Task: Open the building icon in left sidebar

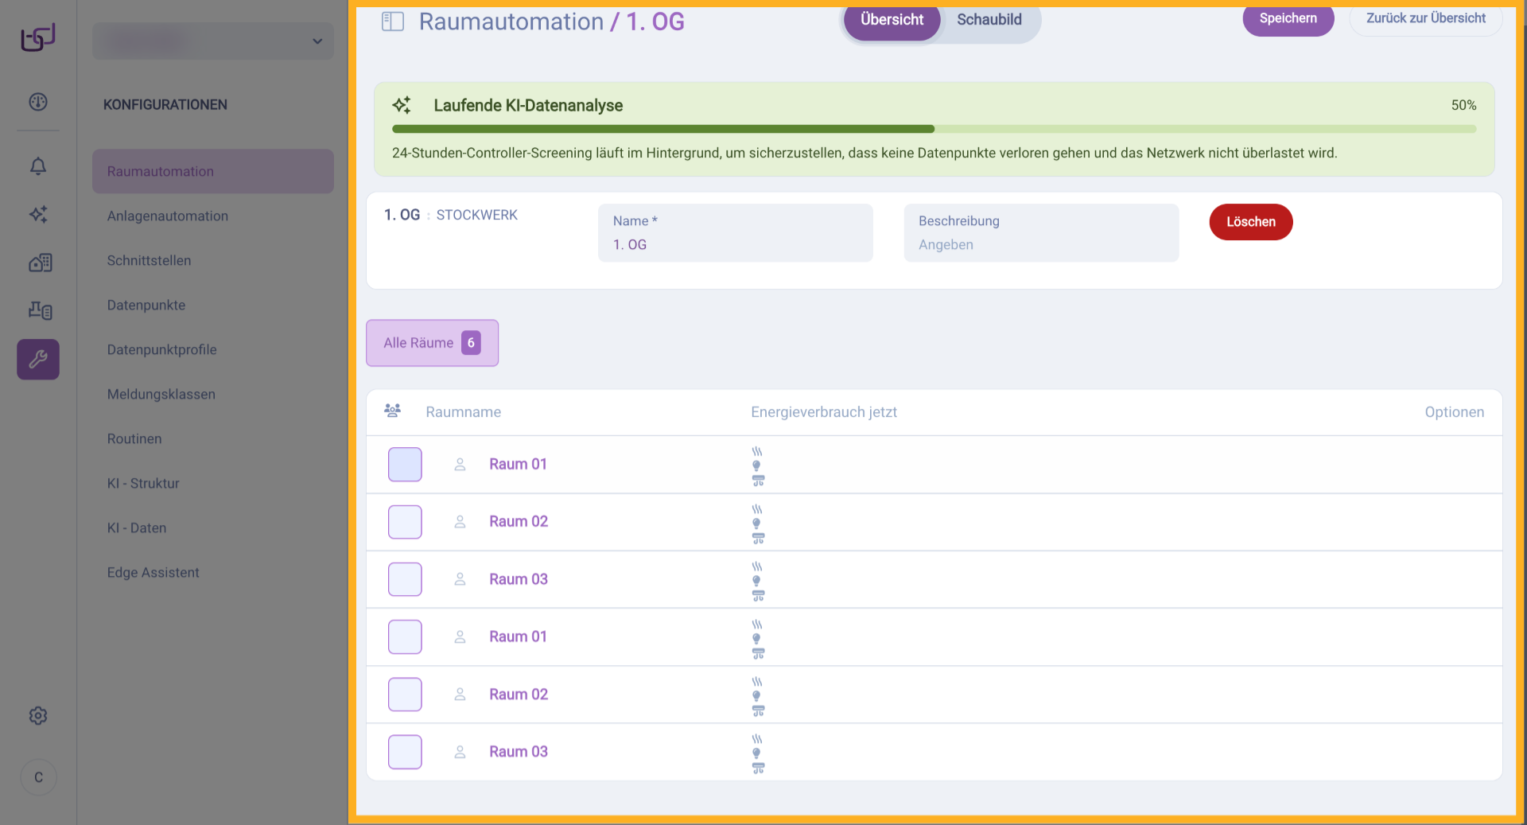Action: click(x=40, y=263)
